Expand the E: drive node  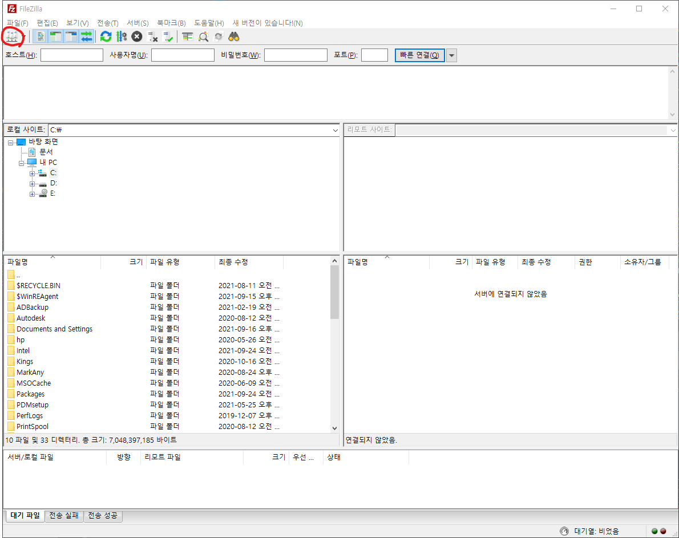pyautogui.click(x=32, y=195)
